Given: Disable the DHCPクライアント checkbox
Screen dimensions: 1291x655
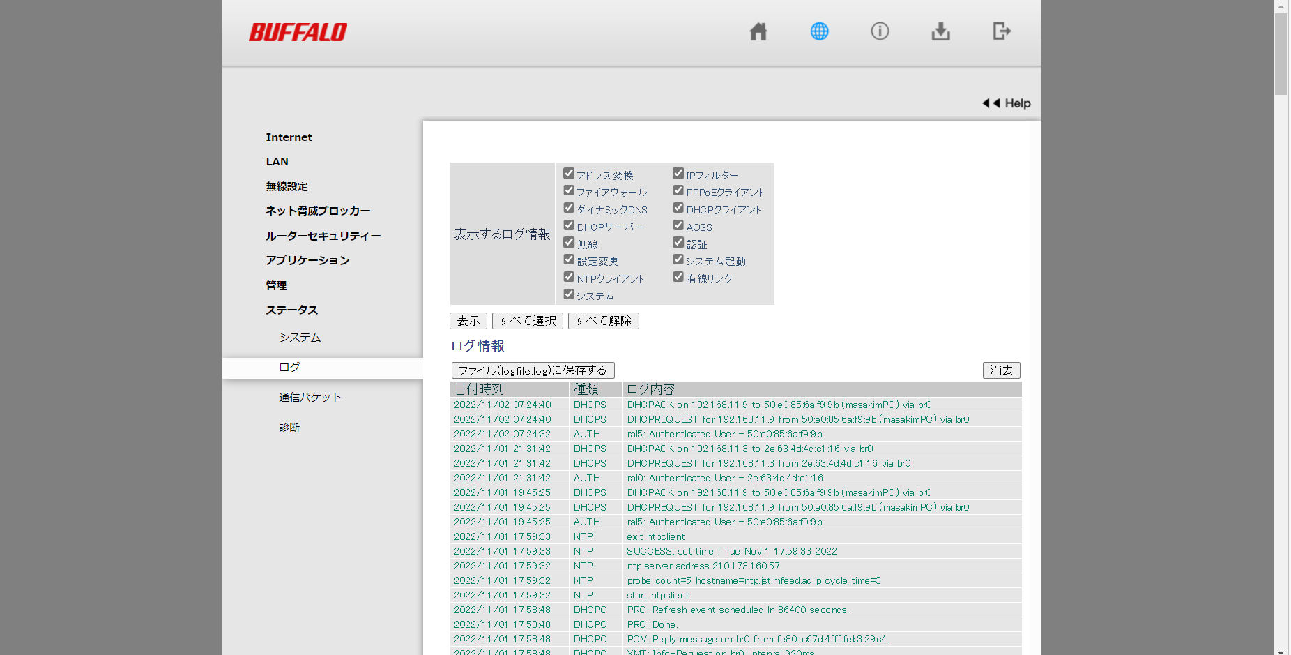Looking at the screenshot, I should point(678,208).
